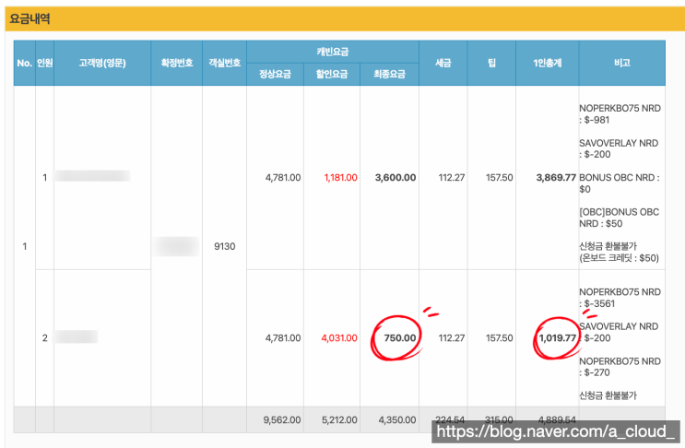The width and height of the screenshot is (685, 448).
Task: Click 4,781.00 regular fare for person 2
Action: click(283, 338)
